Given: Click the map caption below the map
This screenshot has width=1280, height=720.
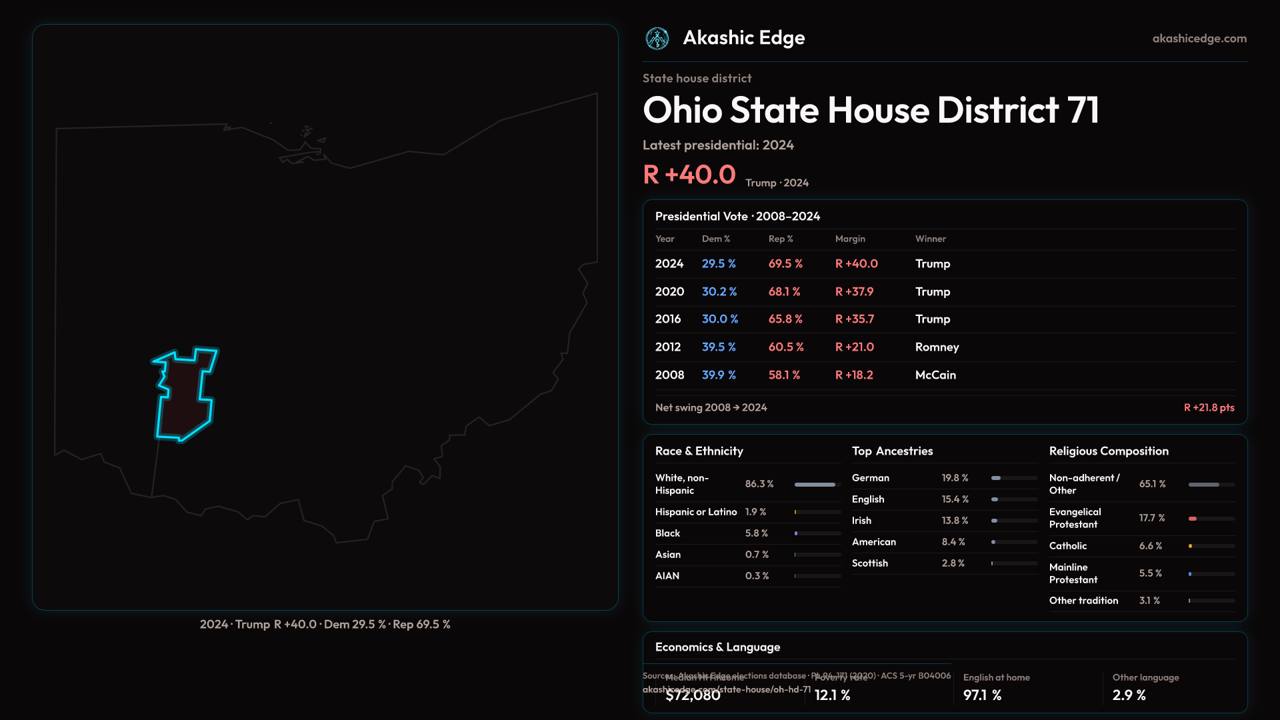Looking at the screenshot, I should pyautogui.click(x=325, y=625).
